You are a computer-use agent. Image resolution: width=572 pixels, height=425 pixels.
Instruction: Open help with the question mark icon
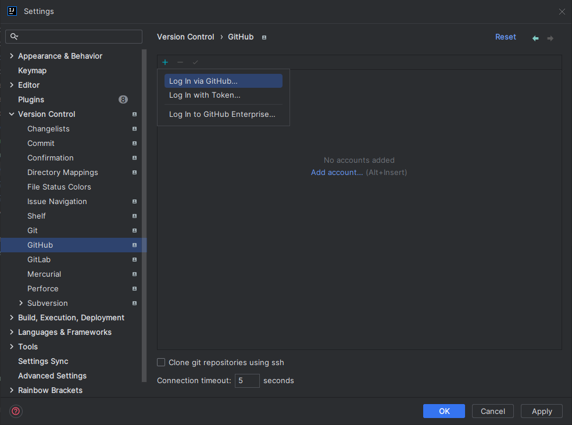tap(16, 411)
